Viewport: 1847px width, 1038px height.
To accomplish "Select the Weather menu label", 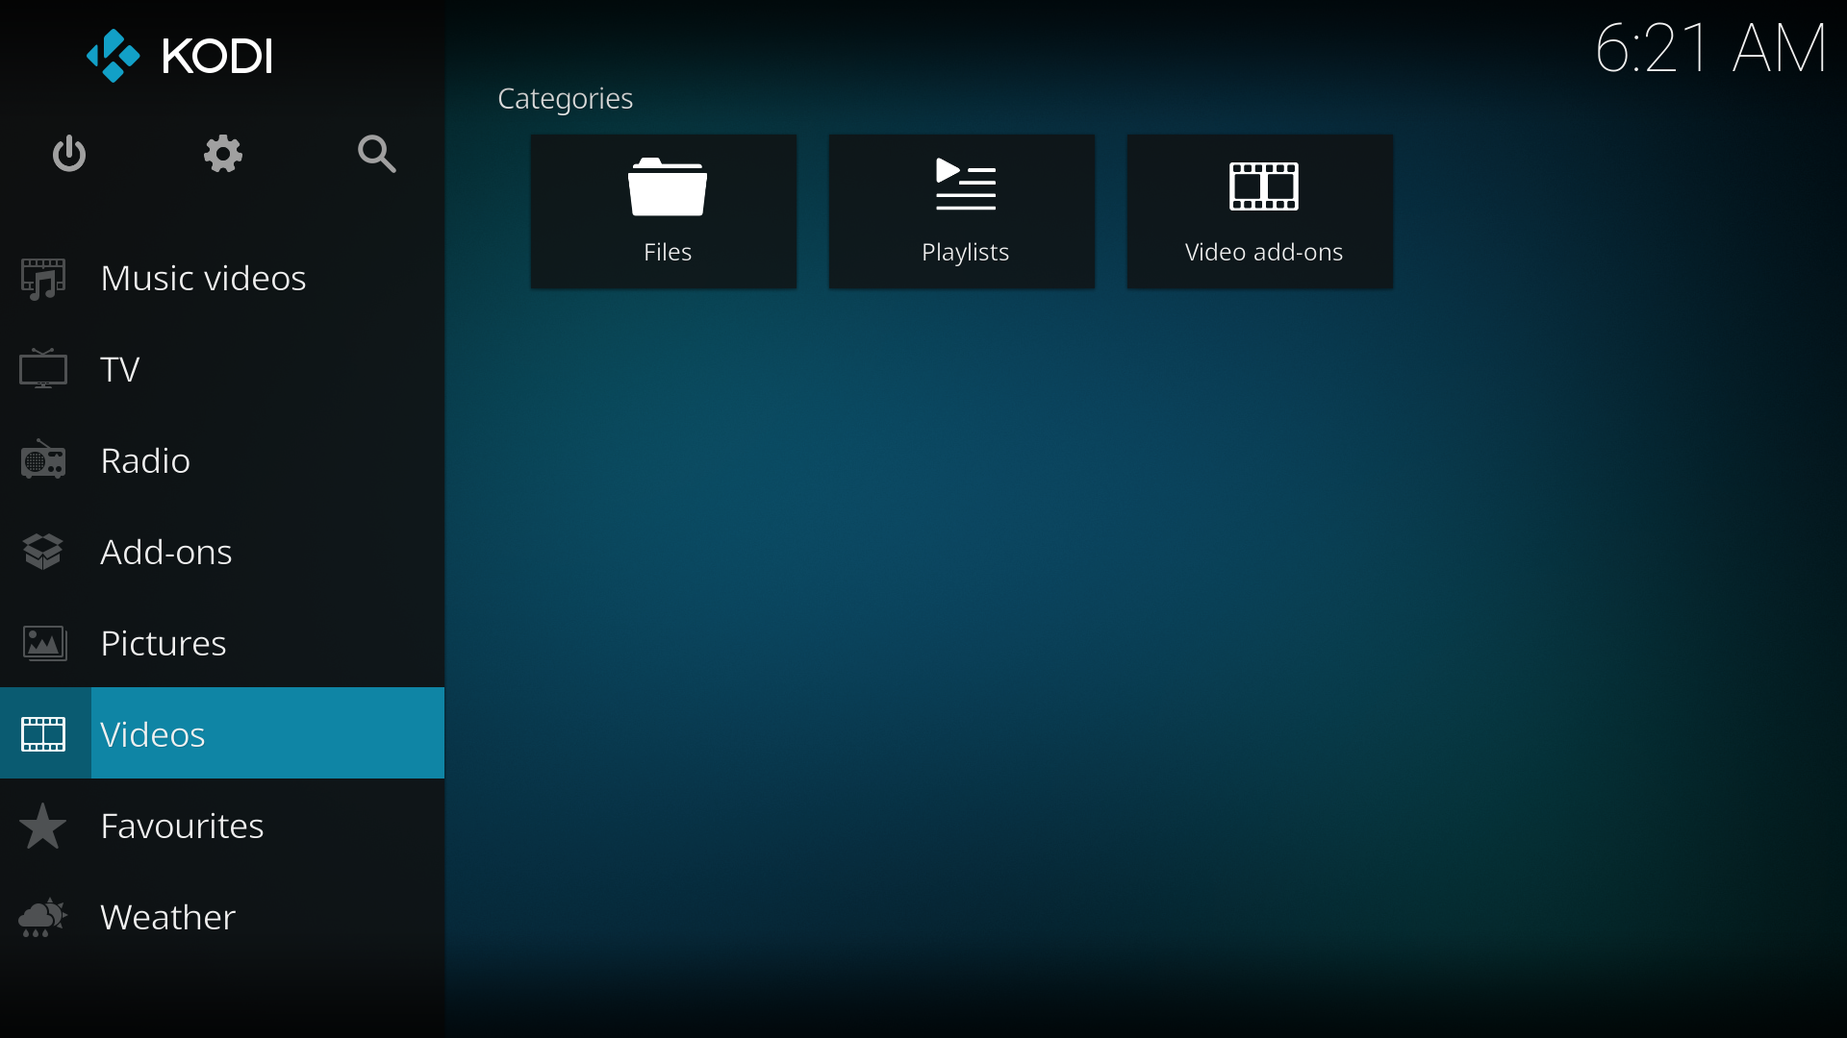I will (168, 917).
